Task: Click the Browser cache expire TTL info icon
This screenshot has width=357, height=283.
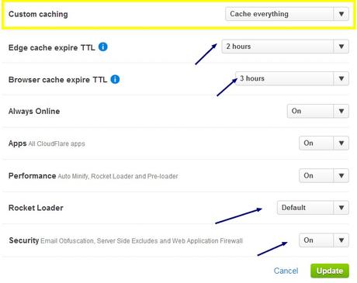Action: pos(115,79)
